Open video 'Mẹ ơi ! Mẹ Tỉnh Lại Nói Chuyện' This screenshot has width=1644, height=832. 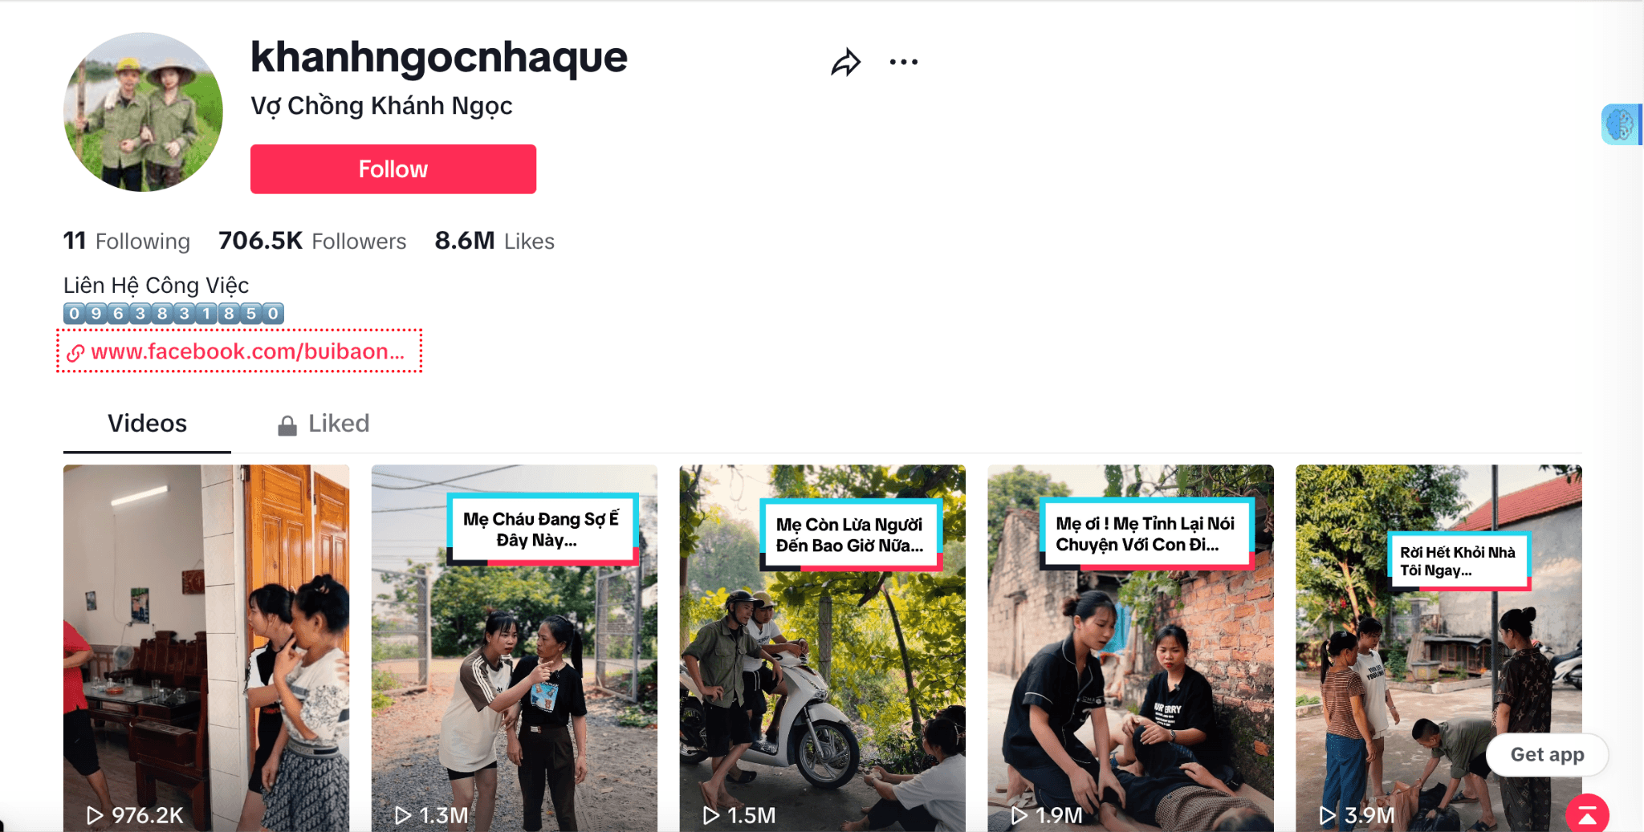coord(1130,647)
